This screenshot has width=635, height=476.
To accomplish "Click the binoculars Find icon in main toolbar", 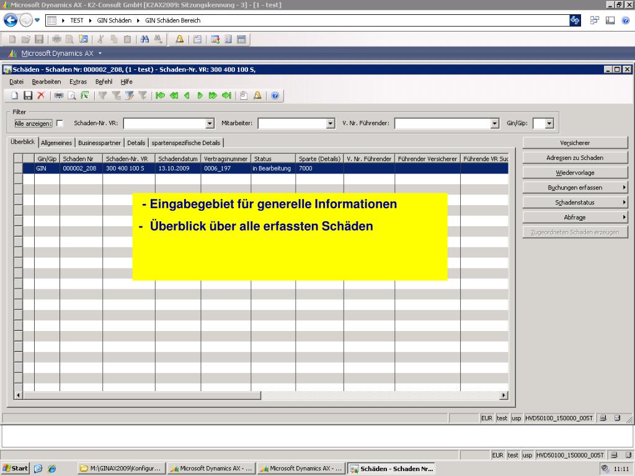I will (x=144, y=39).
